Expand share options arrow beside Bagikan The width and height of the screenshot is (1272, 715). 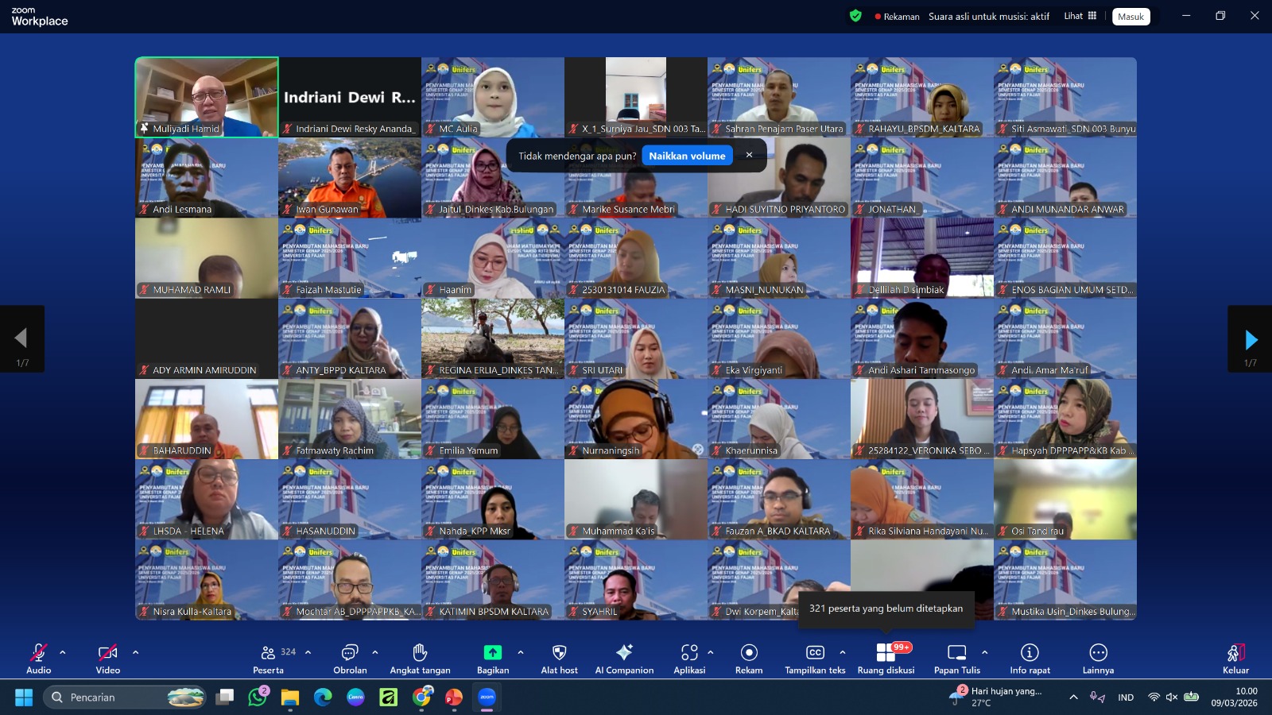pyautogui.click(x=521, y=652)
